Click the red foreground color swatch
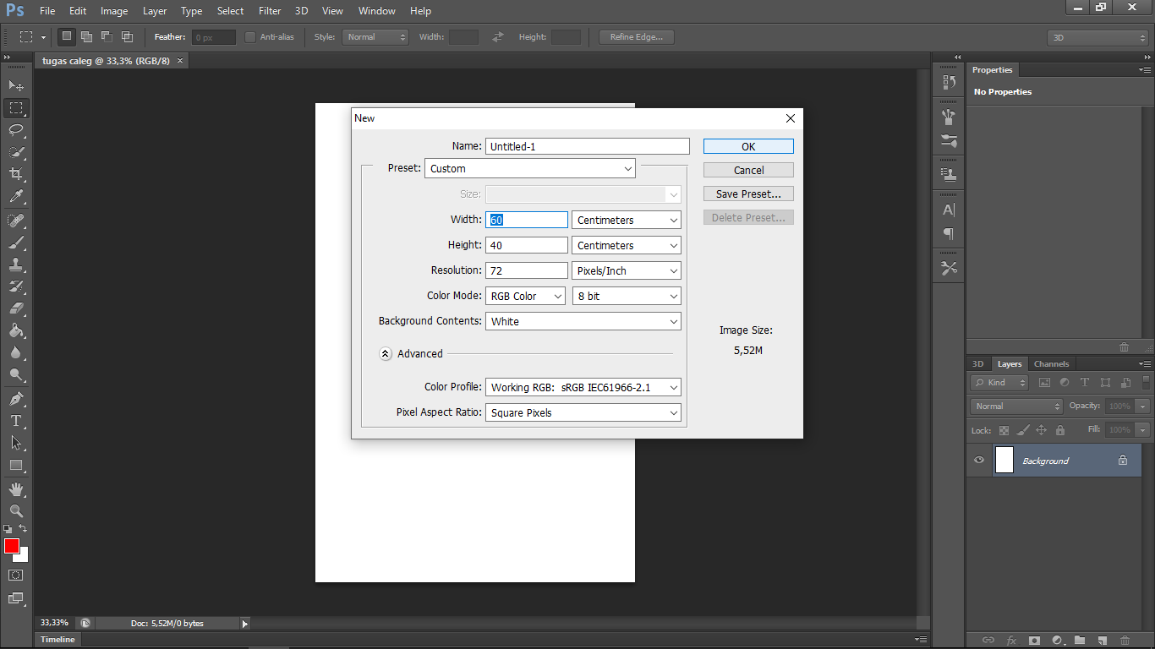This screenshot has width=1155, height=649. (x=11, y=546)
